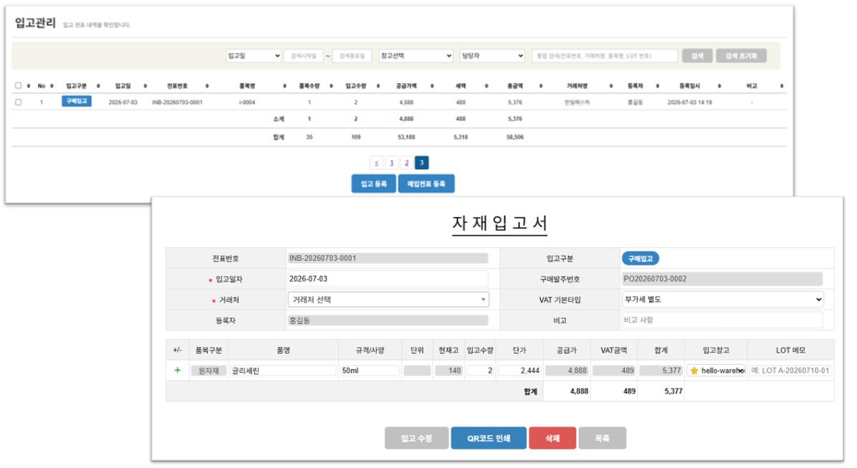The height and width of the screenshot is (468, 857).
Task: Sort by 등록일시 column using its arrows
Action: pyautogui.click(x=720, y=86)
